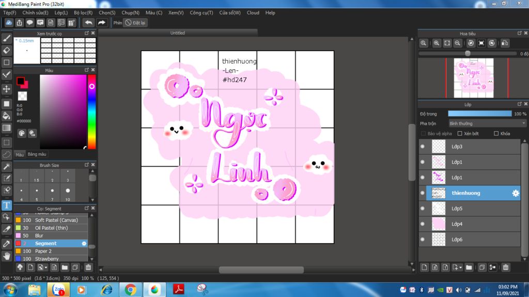Select the rectangular Selection tool
The image size is (529, 297).
pyautogui.click(x=6, y=143)
